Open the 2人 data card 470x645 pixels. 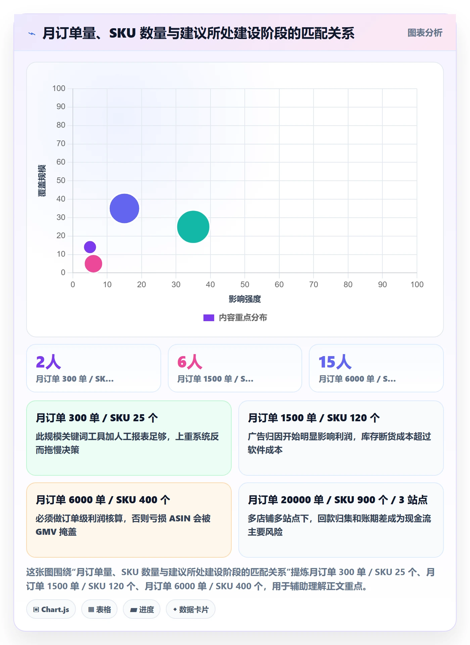click(x=94, y=368)
